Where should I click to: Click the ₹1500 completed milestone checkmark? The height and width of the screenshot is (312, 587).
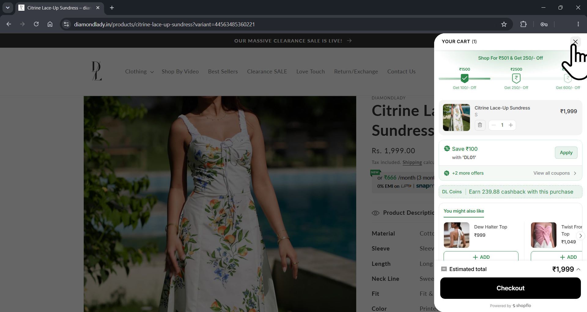click(464, 78)
